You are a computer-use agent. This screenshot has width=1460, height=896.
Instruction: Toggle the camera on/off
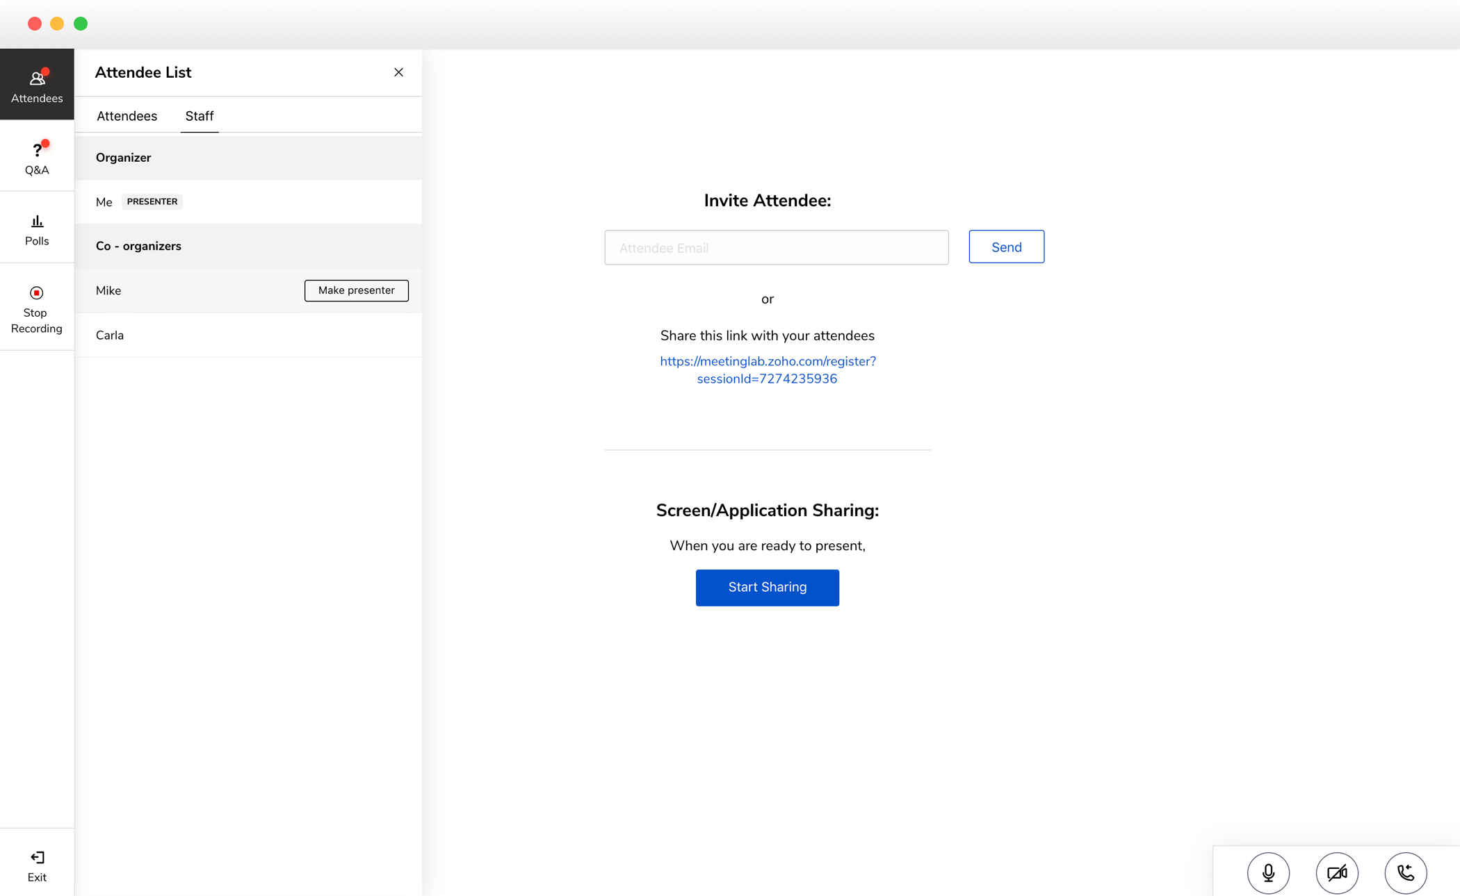1337,872
